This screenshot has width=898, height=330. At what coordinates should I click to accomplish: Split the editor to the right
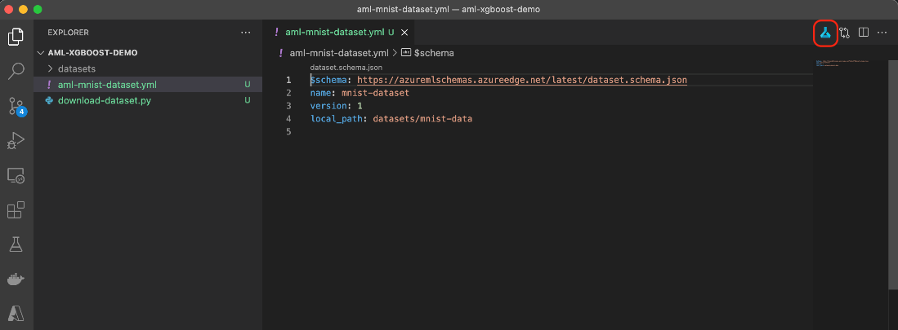864,33
